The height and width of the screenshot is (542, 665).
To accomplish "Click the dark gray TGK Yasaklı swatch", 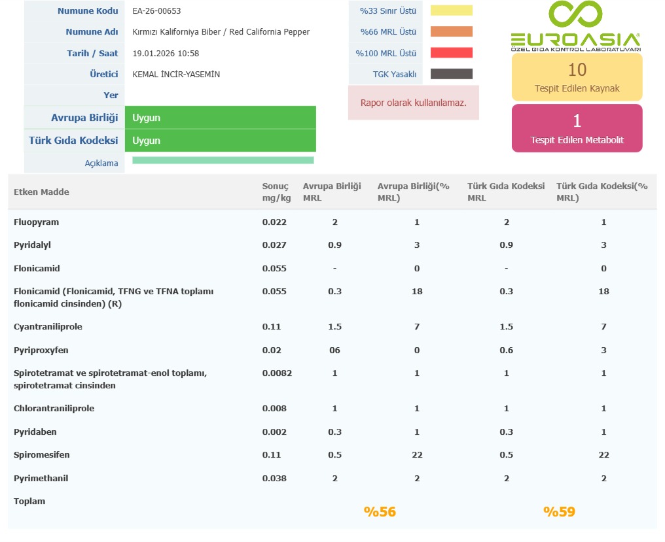I will click(x=451, y=74).
